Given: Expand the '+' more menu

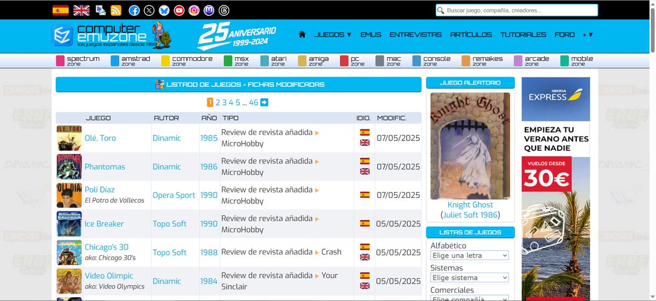Looking at the screenshot, I should pyautogui.click(x=588, y=34).
